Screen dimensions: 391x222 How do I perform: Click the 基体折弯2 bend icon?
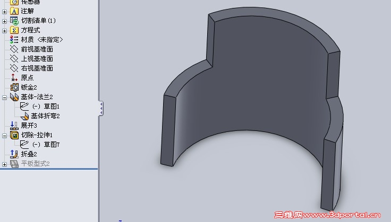24,116
